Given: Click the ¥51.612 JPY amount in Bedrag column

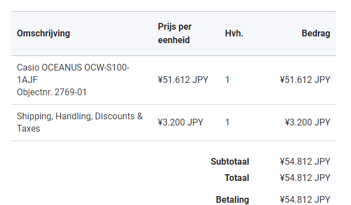Looking at the screenshot, I should (305, 80).
